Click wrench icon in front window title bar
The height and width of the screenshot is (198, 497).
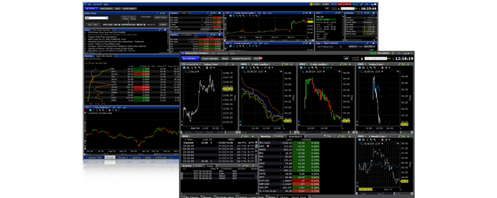tap(393, 53)
